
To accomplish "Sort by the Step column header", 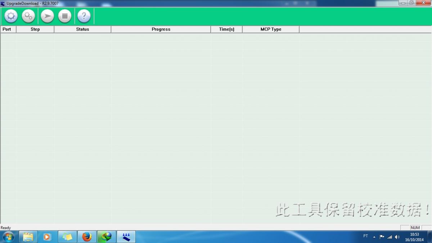I will 35,29.
